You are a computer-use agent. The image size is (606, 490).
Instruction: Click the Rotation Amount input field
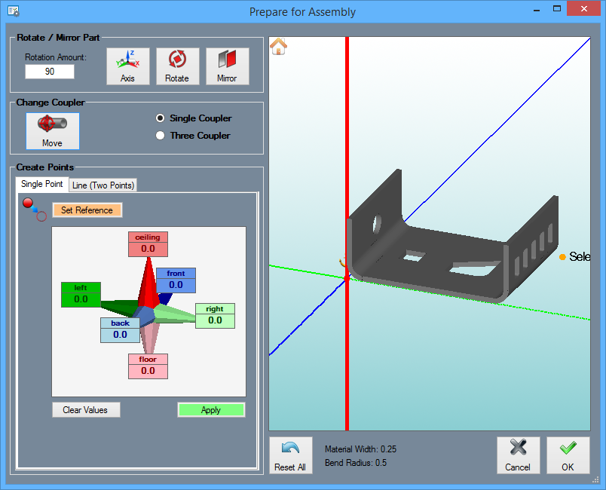tap(50, 72)
